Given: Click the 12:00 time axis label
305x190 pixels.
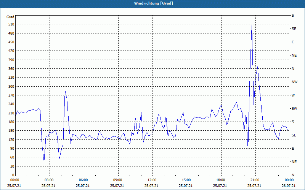Looking at the screenshot, I should [151, 180].
